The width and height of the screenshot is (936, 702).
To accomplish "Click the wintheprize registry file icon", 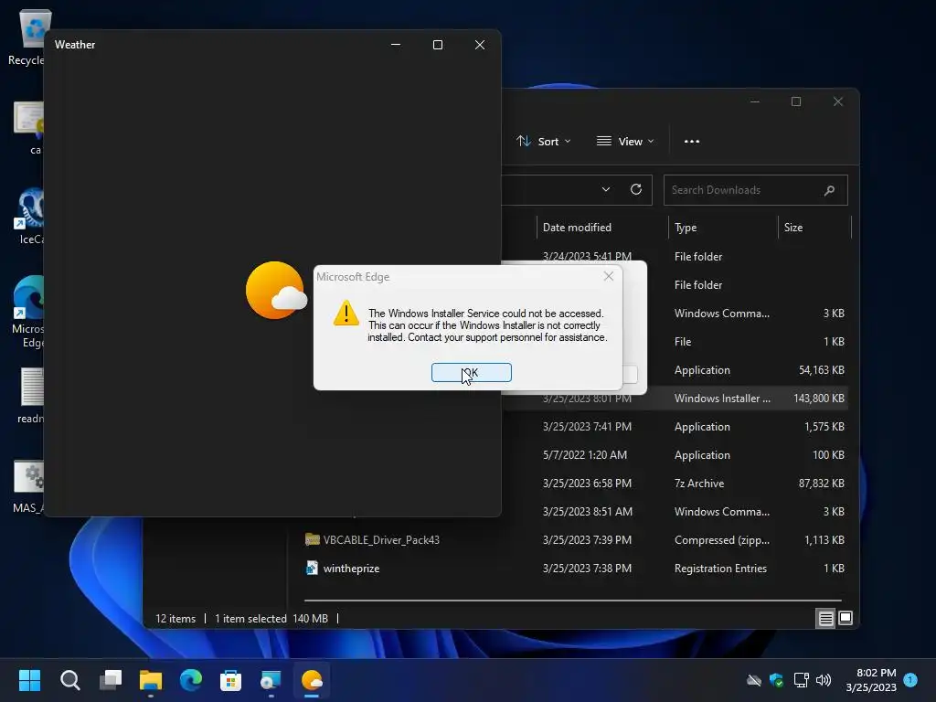I will tap(313, 568).
